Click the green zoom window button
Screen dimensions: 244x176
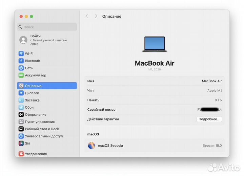(x=32, y=16)
